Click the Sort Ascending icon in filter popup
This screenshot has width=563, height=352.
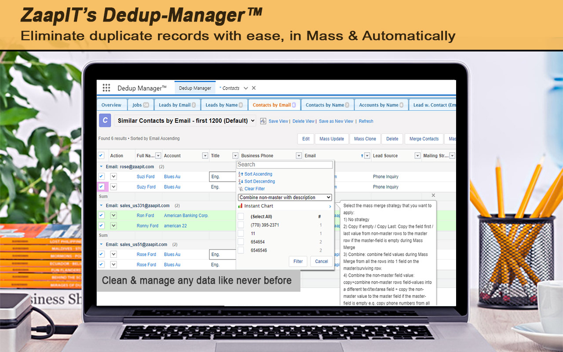(x=241, y=174)
